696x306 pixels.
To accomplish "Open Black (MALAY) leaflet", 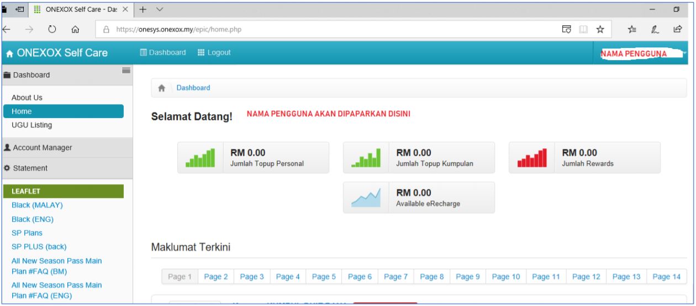I will (37, 205).
